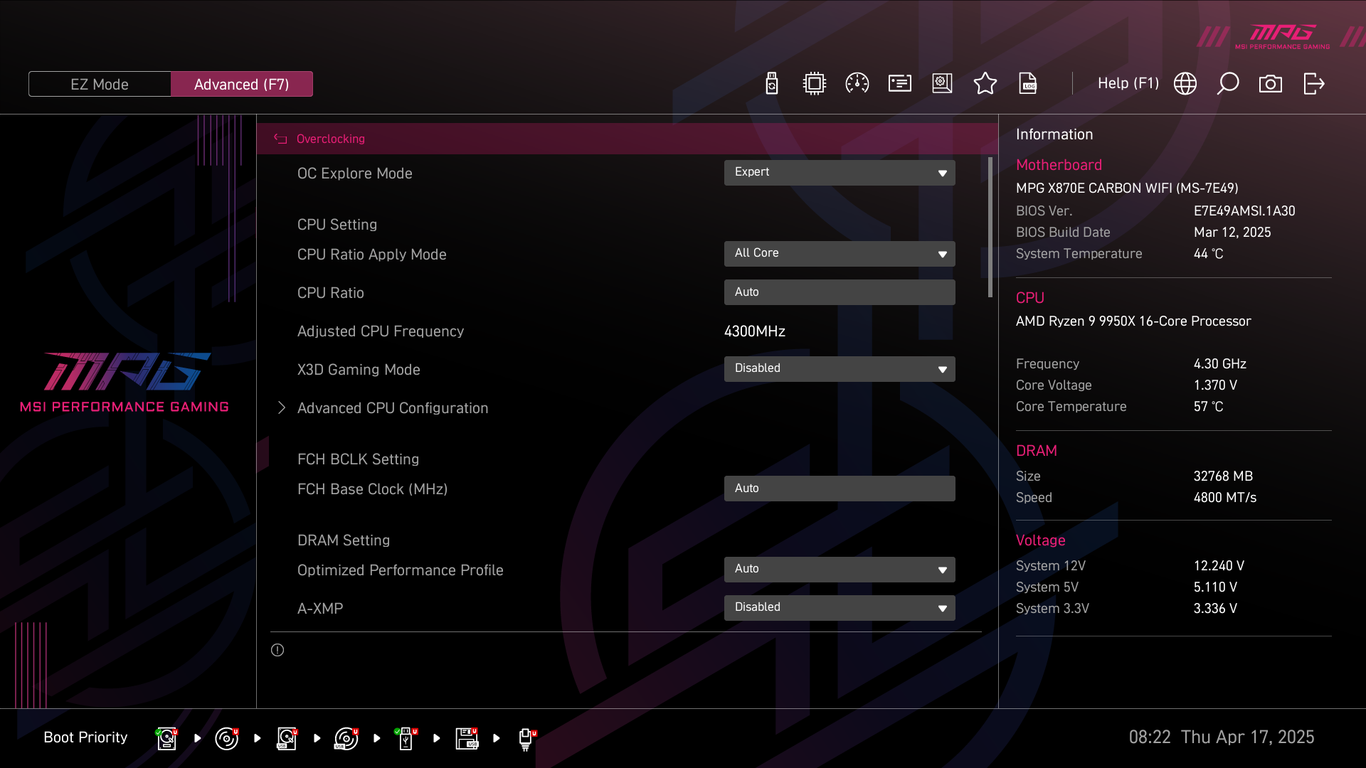1366x768 pixels.
Task: Open CPU Ratio Apply Mode dropdown
Action: [x=839, y=254]
